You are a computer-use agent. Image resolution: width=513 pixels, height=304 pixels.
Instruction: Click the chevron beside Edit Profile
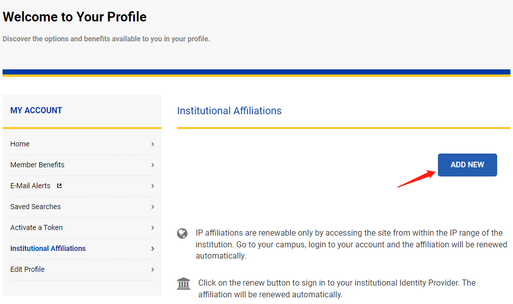[152, 270]
